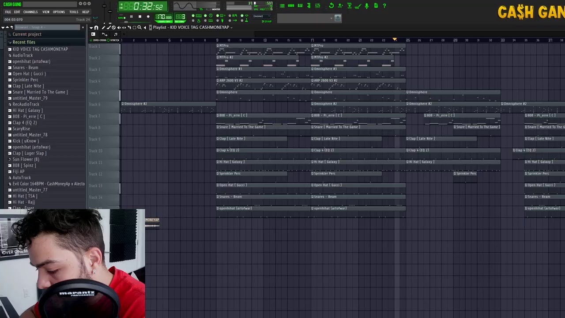Expand the Current project folder

click(27, 34)
